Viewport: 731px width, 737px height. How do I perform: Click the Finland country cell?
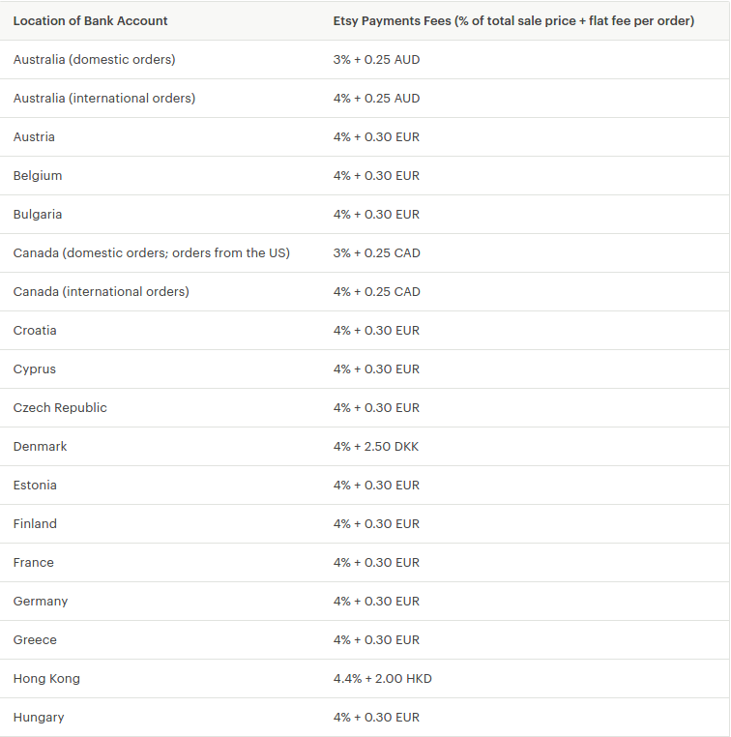tap(35, 523)
